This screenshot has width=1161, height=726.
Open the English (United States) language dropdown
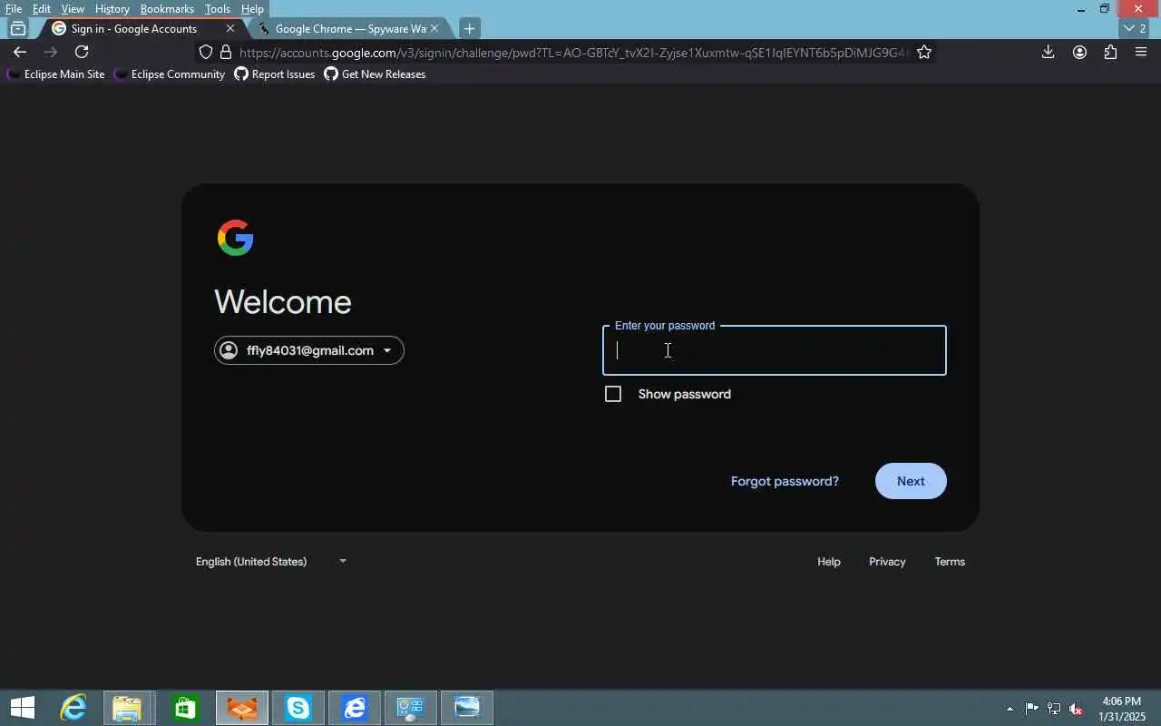point(271,562)
